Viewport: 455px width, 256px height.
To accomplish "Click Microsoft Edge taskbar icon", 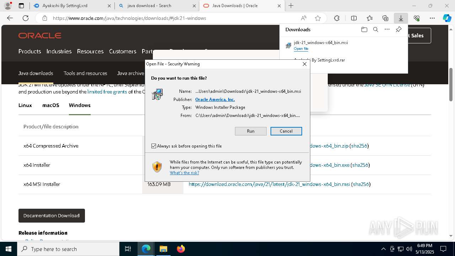I will pyautogui.click(x=146, y=249).
